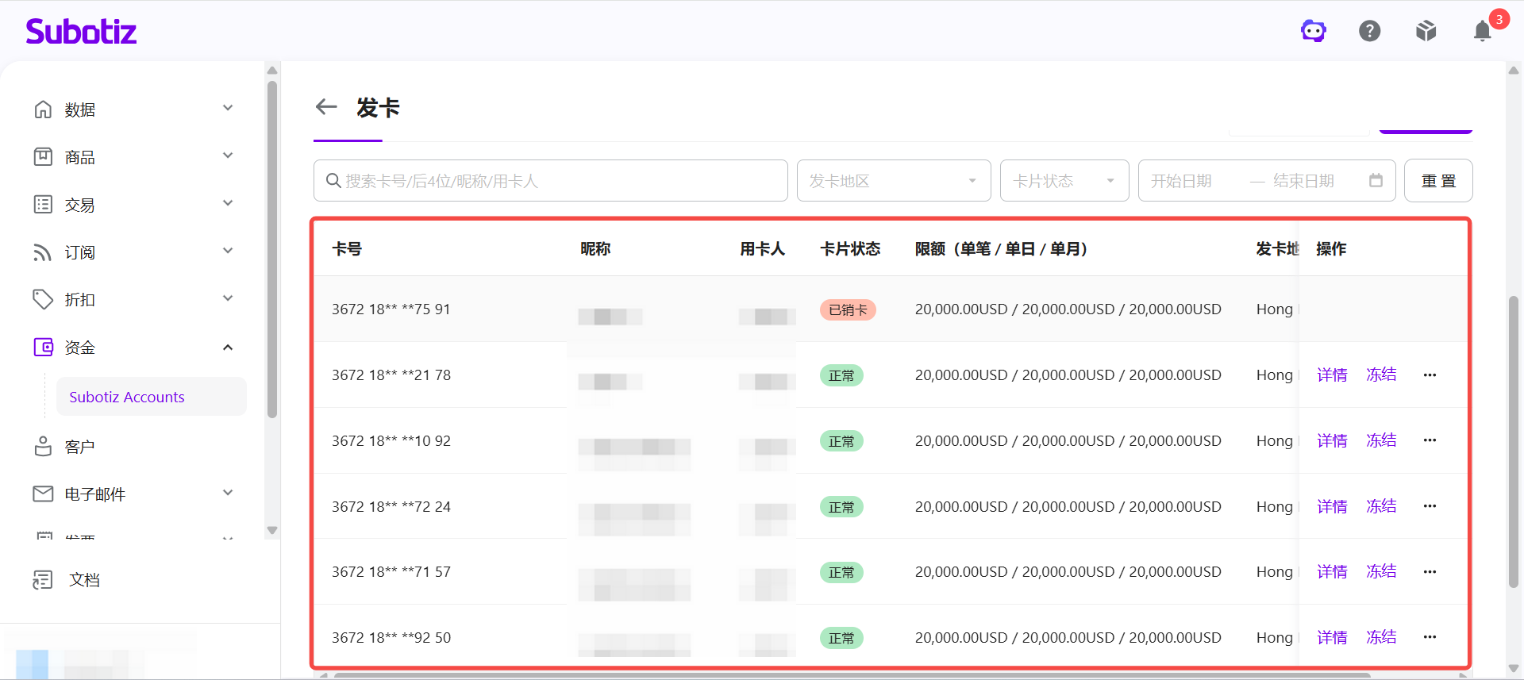Click the 文档 document icon in sidebar

[43, 579]
